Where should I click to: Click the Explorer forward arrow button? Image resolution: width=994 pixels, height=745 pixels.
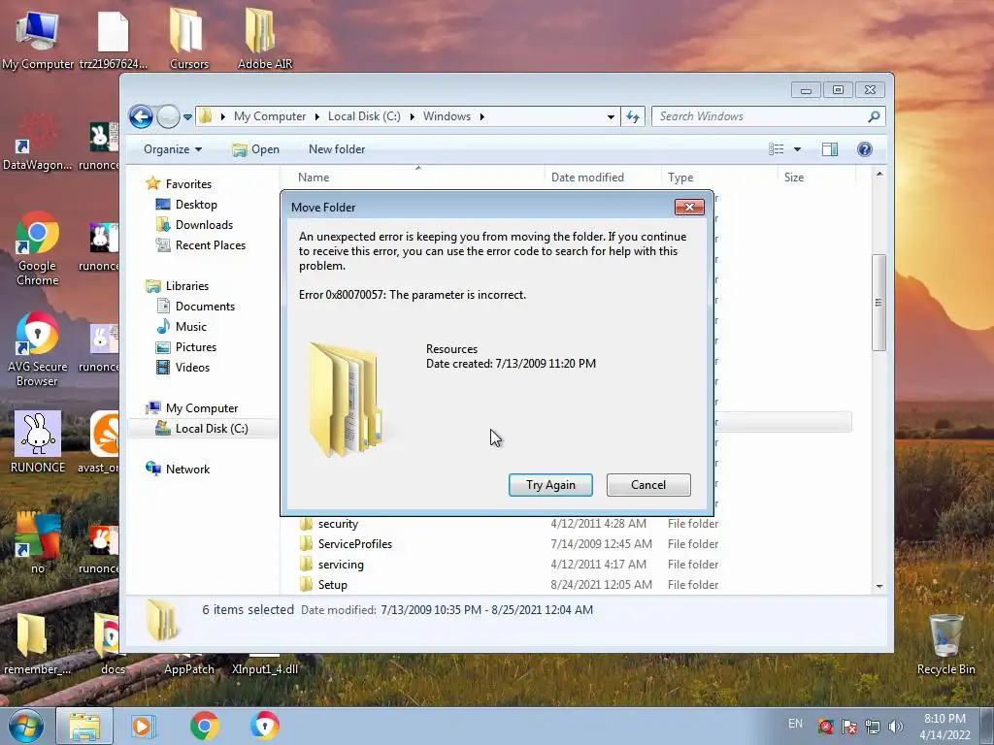pyautogui.click(x=168, y=116)
